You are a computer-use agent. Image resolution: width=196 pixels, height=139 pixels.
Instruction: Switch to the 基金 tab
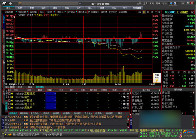(x=55, y=8)
